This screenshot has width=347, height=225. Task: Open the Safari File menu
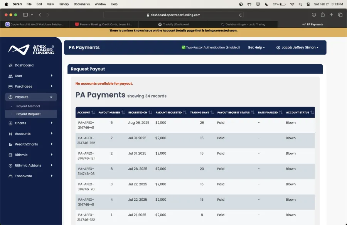coord(29,4)
